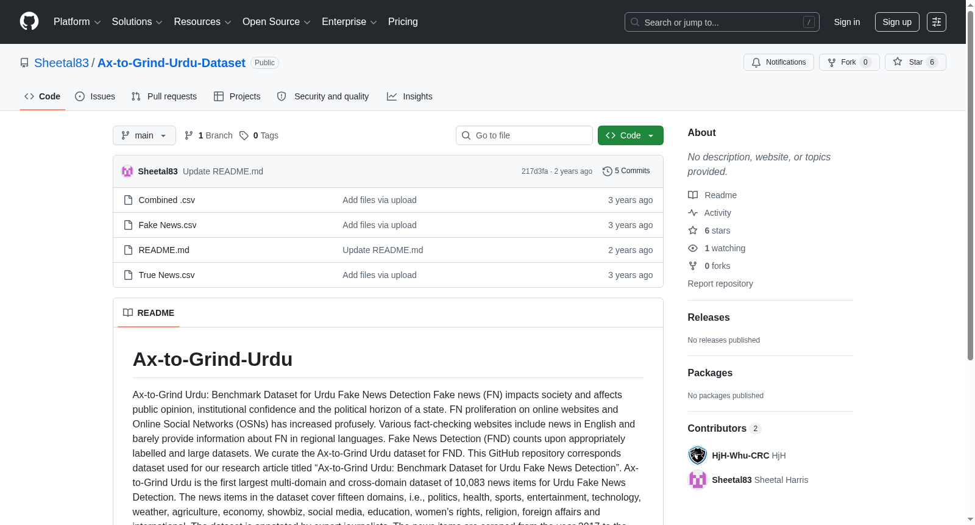Open the green Code dropdown button
The image size is (975, 525).
(x=630, y=135)
